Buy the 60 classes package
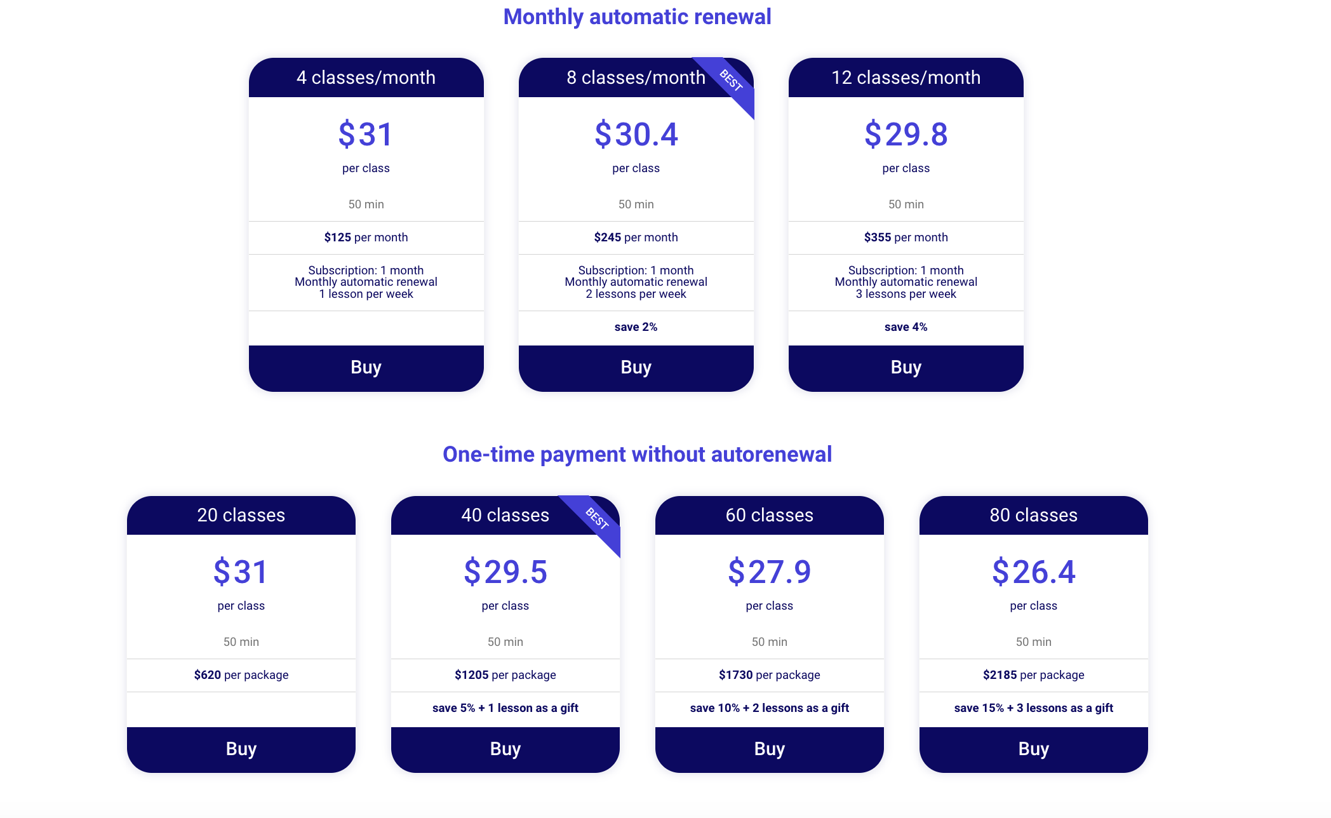 [769, 749]
